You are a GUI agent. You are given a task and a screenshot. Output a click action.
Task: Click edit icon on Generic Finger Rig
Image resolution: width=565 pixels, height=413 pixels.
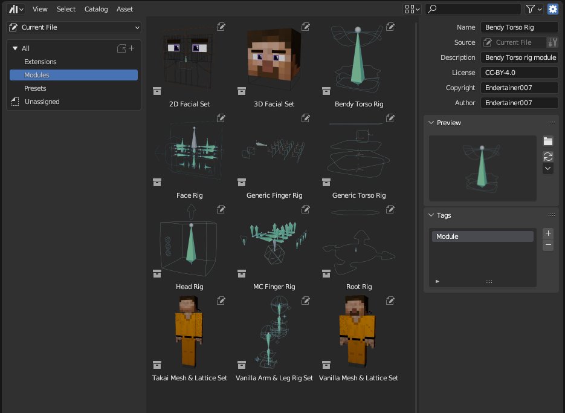point(306,118)
